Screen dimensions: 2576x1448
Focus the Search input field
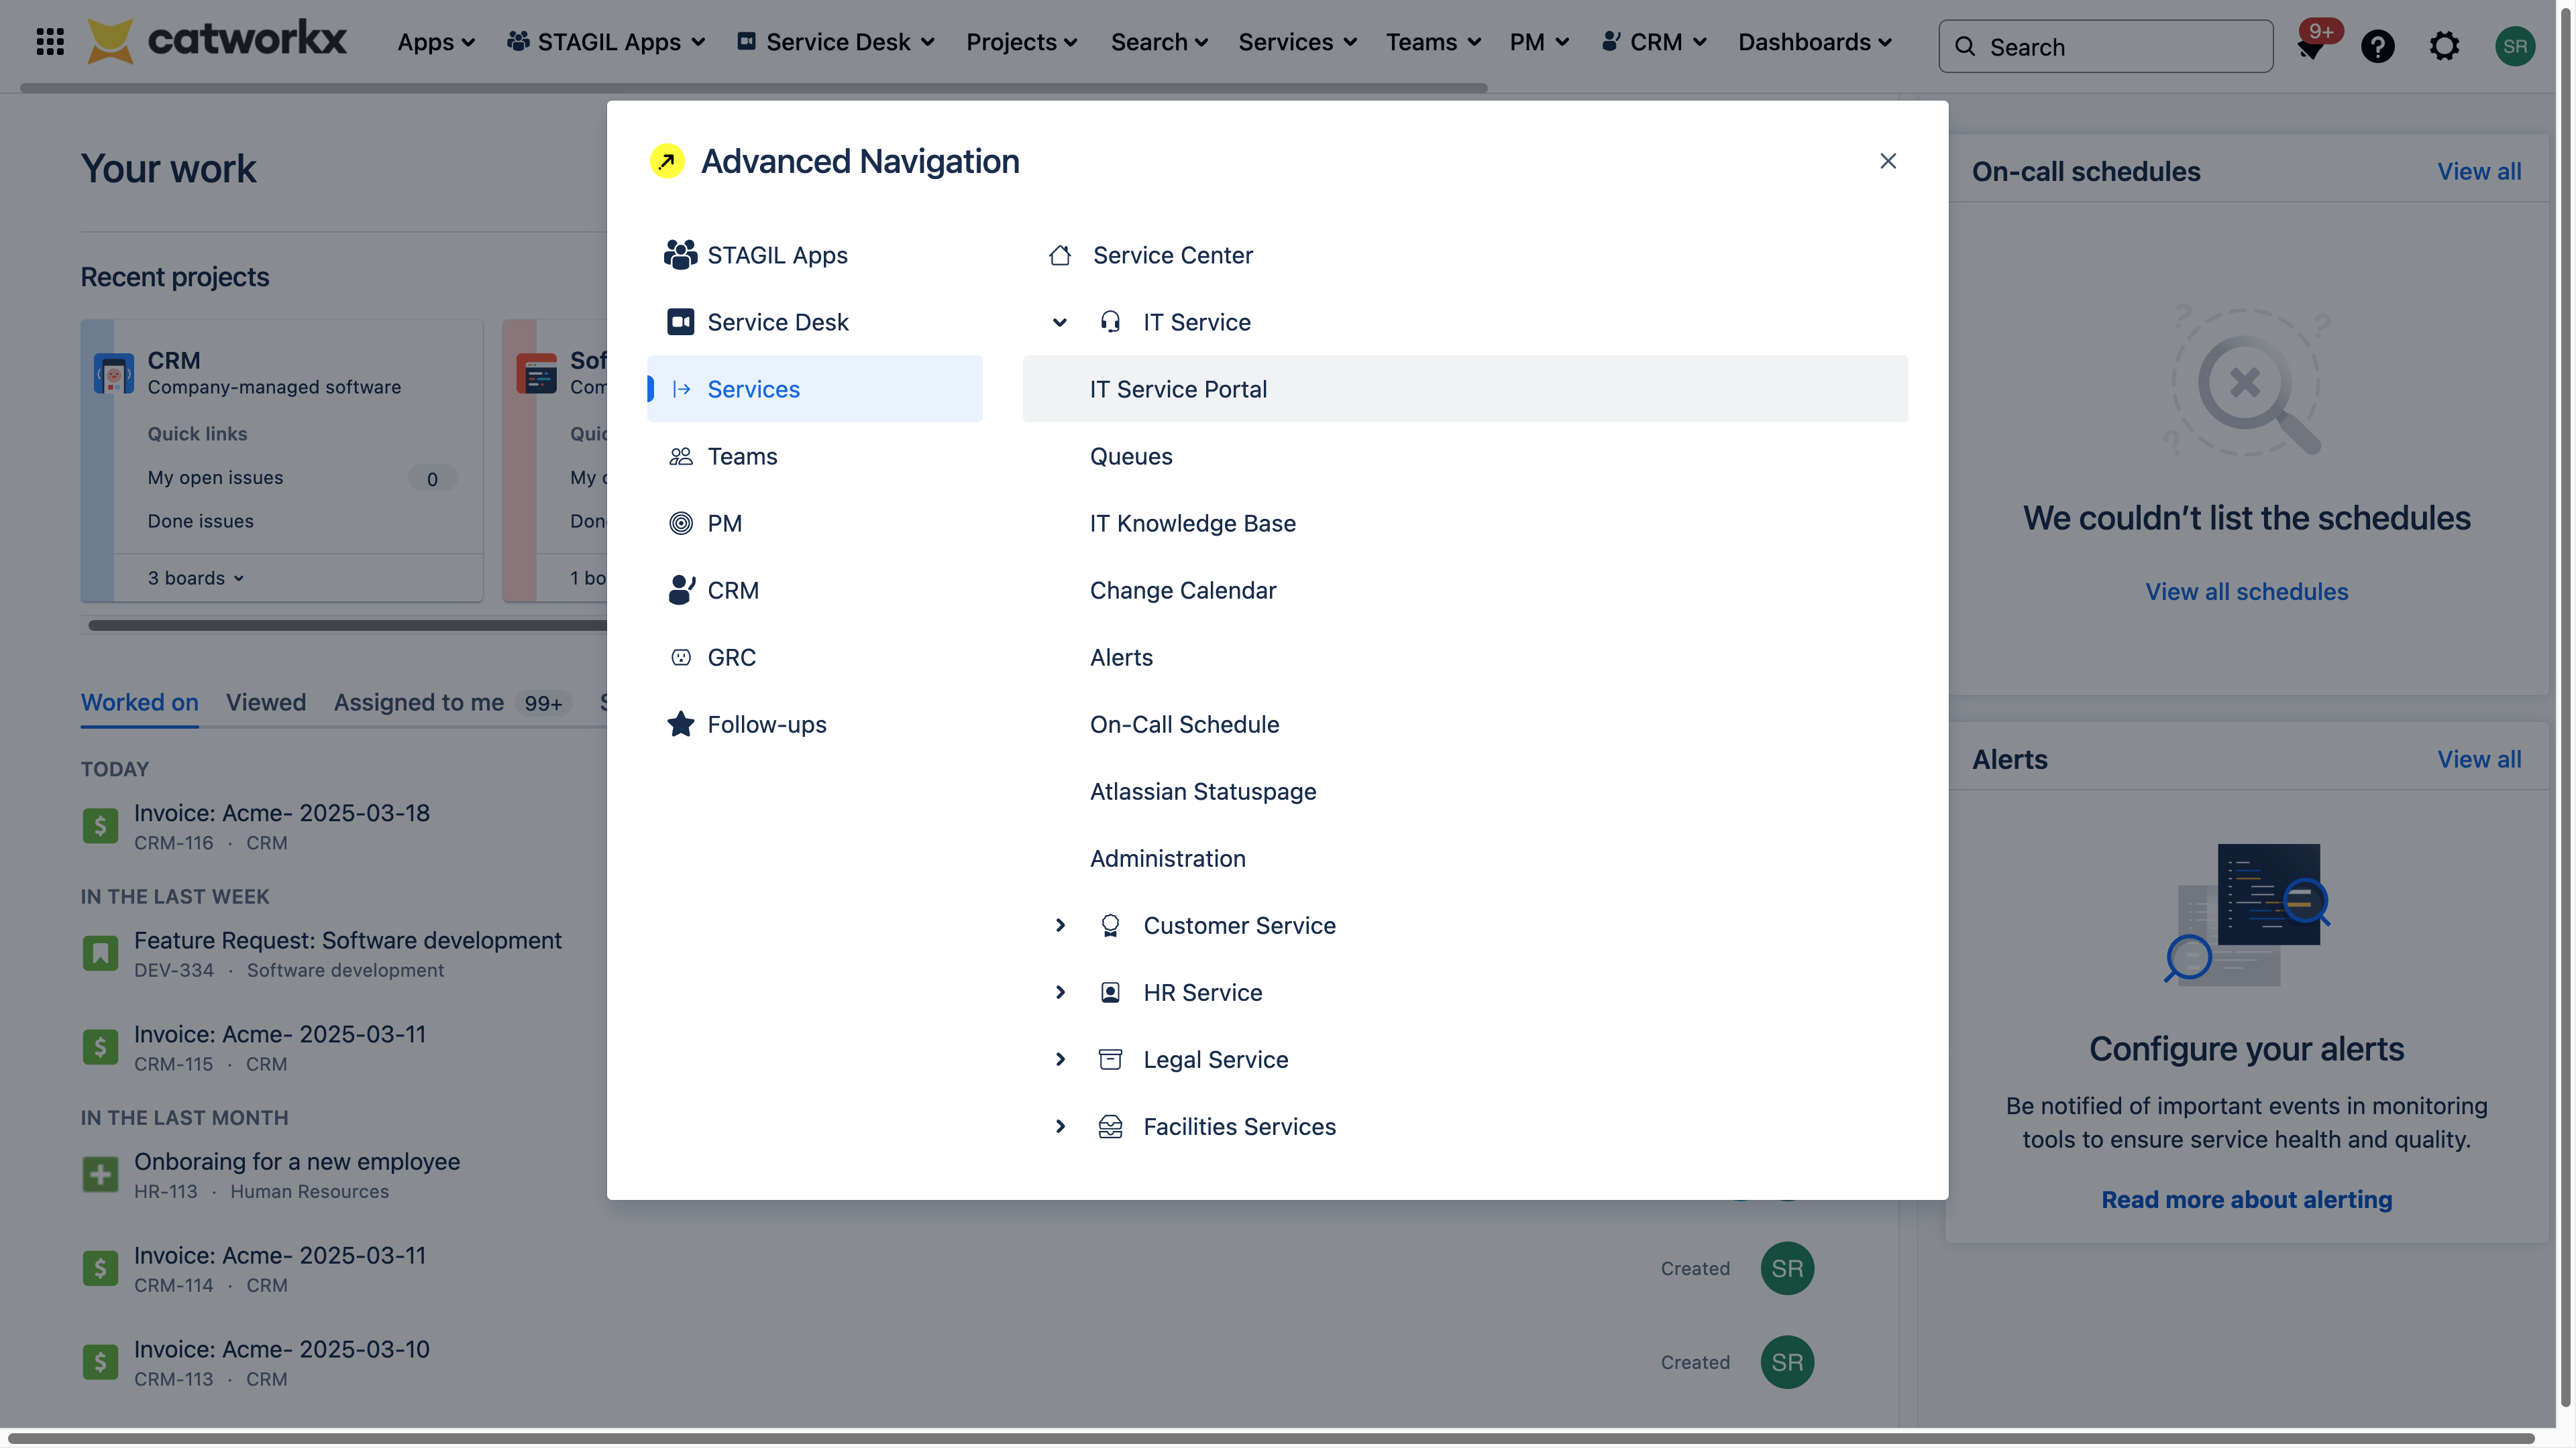tap(2105, 47)
